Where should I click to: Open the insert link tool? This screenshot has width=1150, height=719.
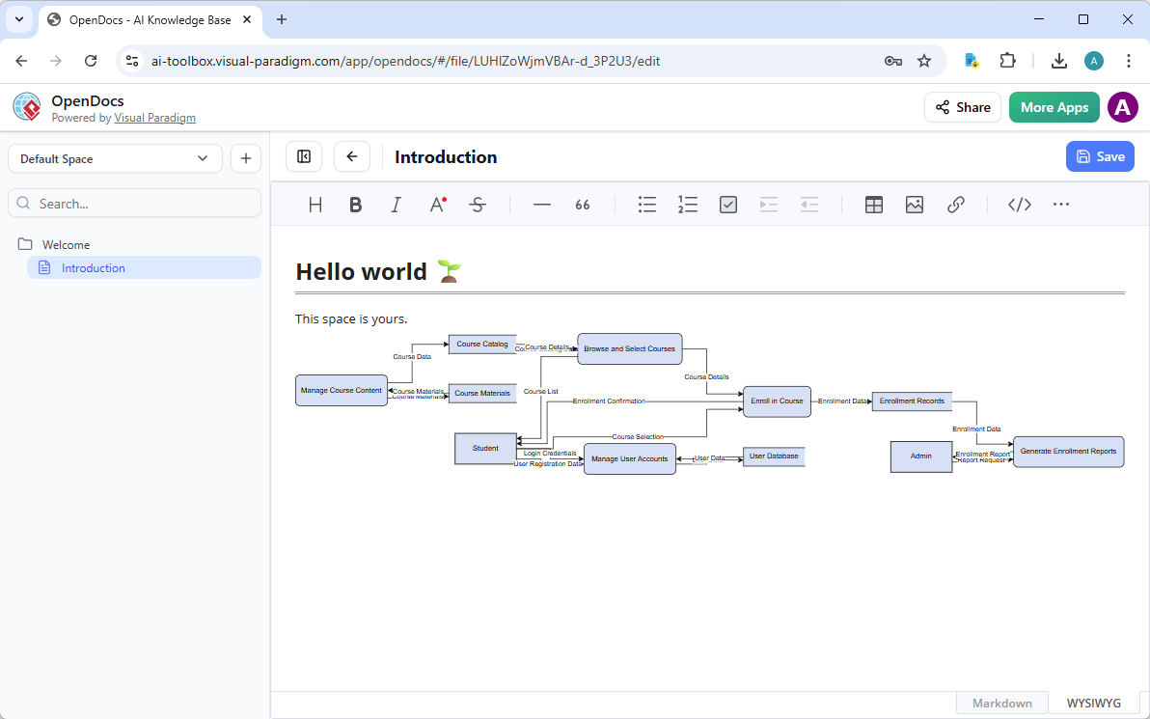[x=956, y=204]
